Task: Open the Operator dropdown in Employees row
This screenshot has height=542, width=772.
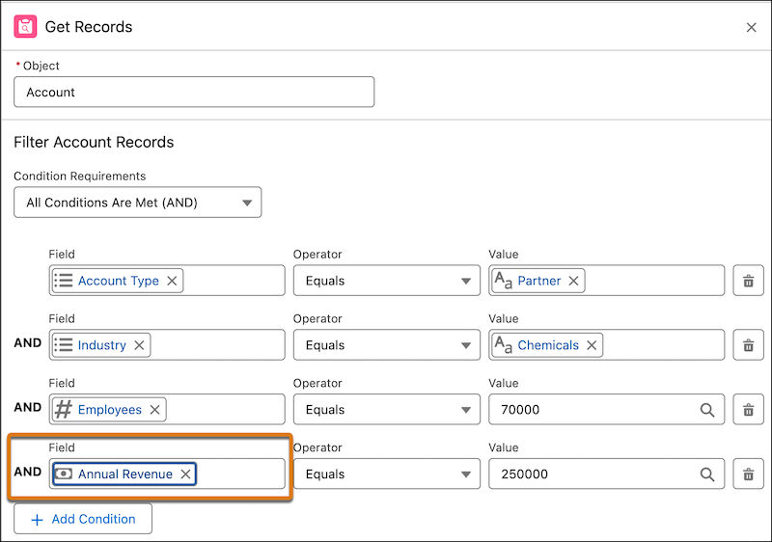Action: click(387, 410)
